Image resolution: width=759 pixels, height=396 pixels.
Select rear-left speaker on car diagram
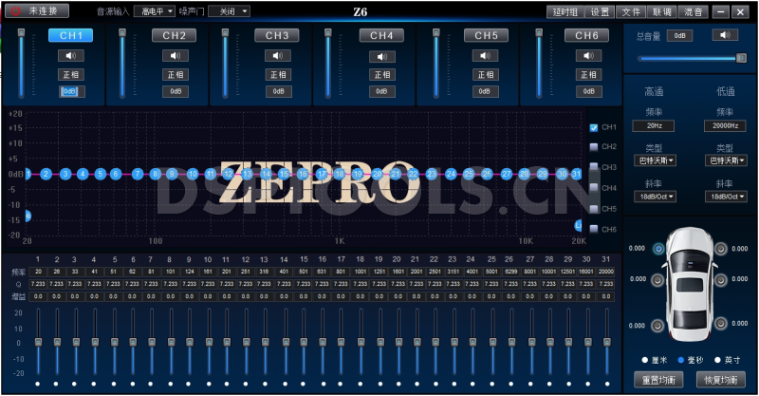[x=657, y=326]
